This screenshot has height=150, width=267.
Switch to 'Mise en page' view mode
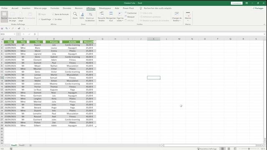click(x=21, y=17)
